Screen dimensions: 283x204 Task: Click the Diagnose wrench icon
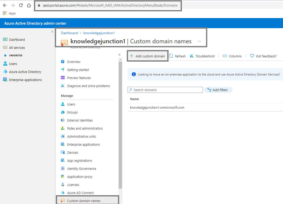63,86
